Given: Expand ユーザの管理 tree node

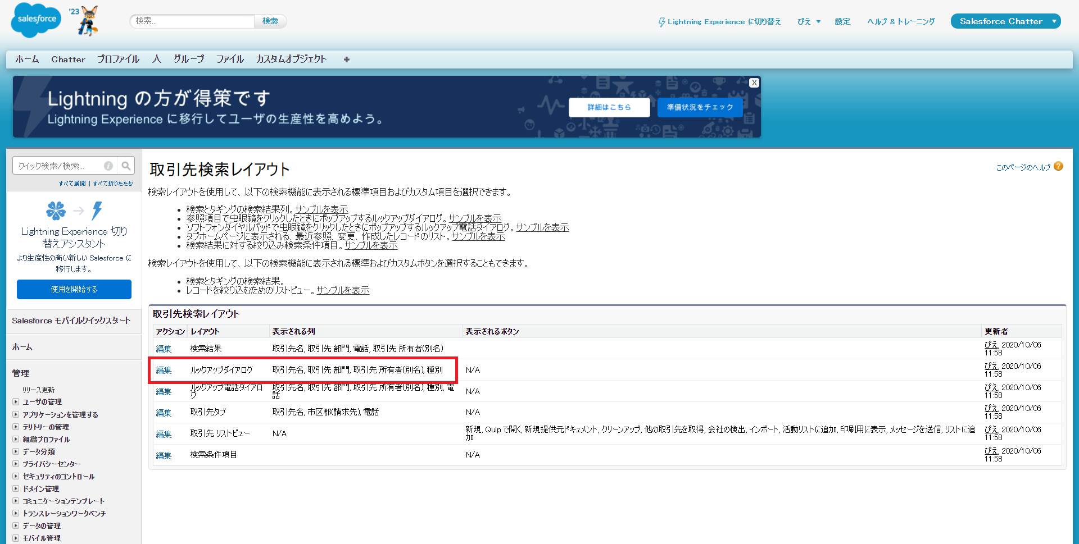Looking at the screenshot, I should pos(16,401).
